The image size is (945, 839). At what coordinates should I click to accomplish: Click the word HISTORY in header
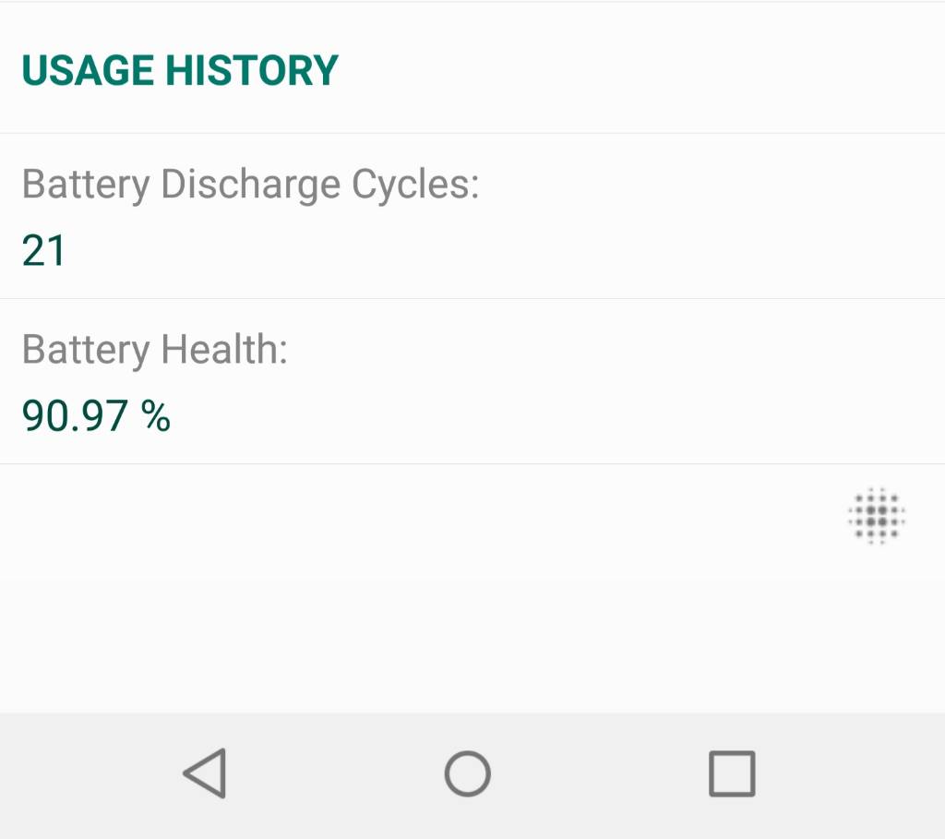point(252,70)
